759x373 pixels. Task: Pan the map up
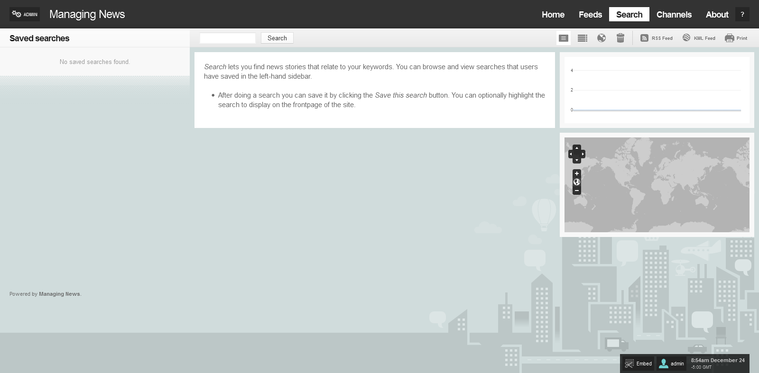pos(577,148)
